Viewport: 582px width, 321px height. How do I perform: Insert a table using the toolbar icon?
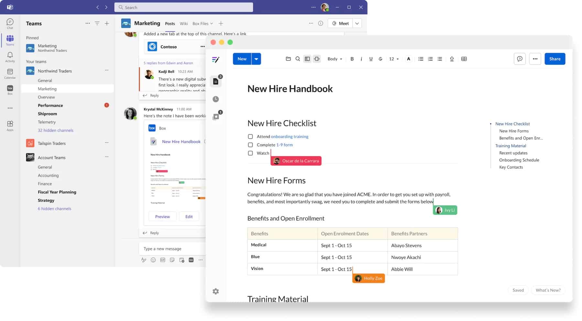[464, 59]
